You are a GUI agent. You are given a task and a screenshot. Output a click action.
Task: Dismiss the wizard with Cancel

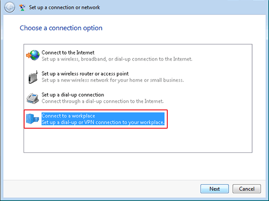246,189
